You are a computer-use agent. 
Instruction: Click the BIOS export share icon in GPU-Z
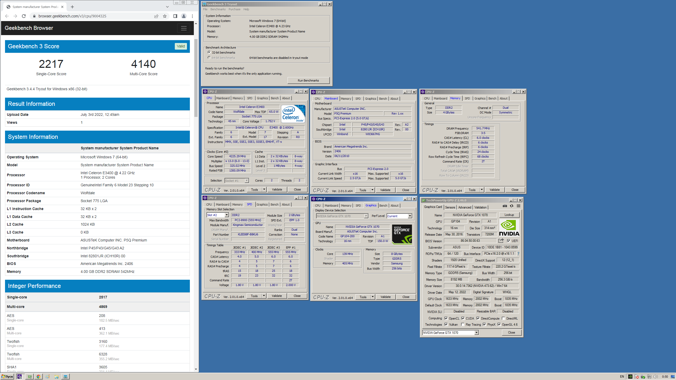click(x=501, y=240)
